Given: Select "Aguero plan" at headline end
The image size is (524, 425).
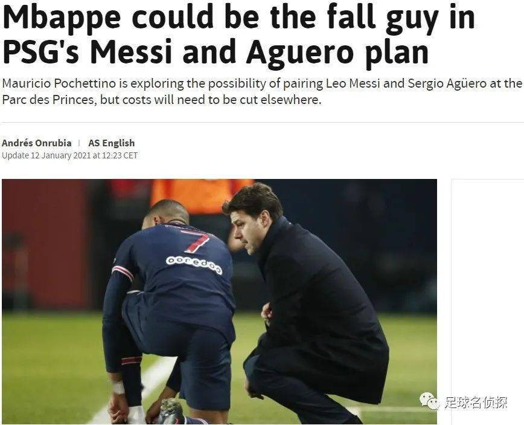Looking at the screenshot, I should pyautogui.click(x=337, y=53).
